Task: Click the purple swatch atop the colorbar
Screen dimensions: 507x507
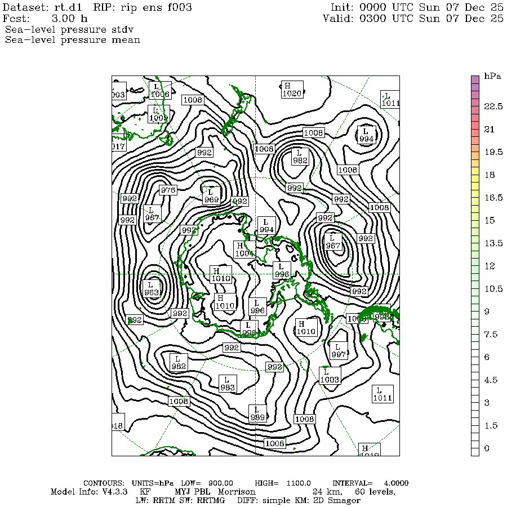Action: [x=475, y=79]
